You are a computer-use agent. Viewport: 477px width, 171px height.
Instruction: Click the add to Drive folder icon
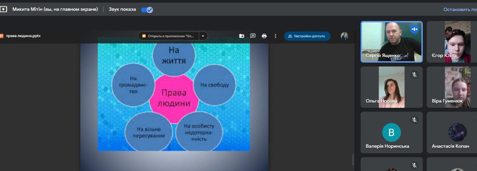coord(242,36)
